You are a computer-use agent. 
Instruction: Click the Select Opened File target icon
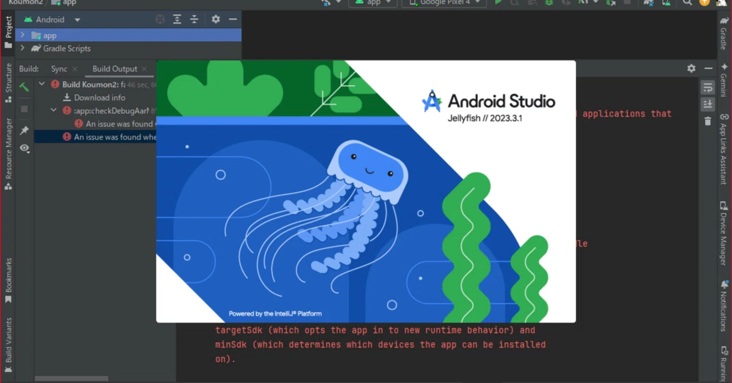pos(160,19)
